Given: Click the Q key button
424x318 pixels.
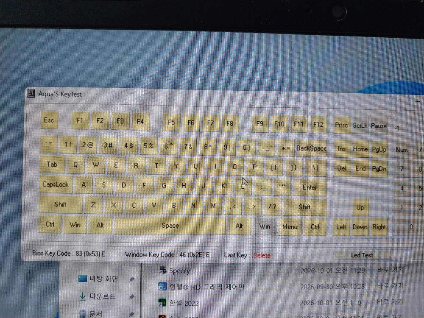Looking at the screenshot, I should coord(76,165).
